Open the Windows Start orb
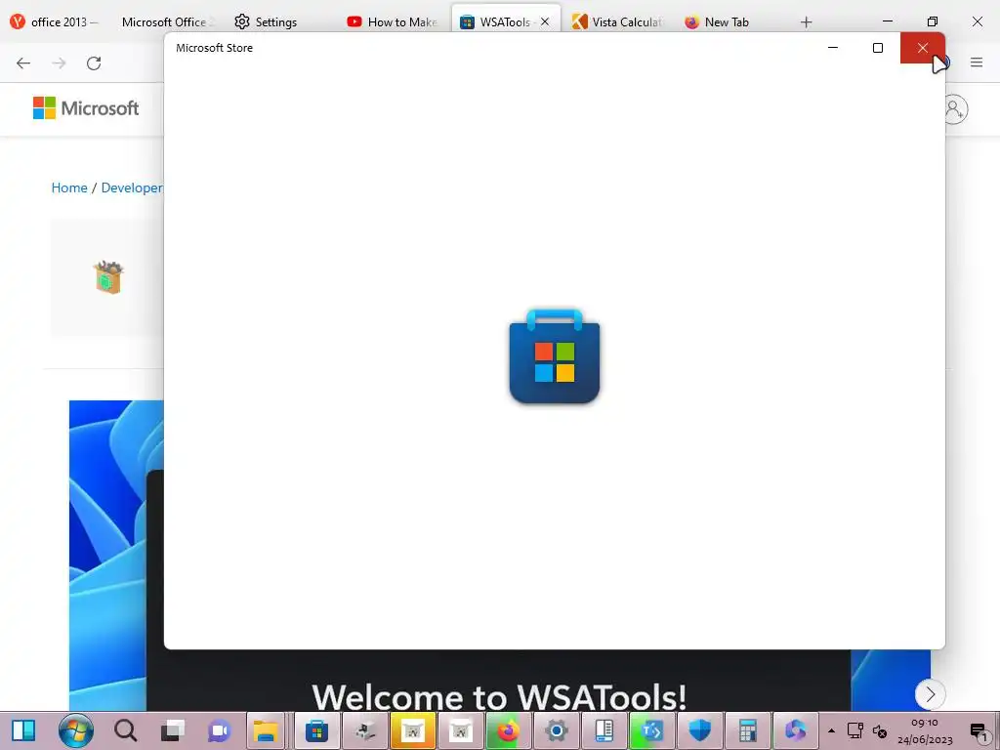Viewport: 1000px width, 750px height. click(x=75, y=730)
